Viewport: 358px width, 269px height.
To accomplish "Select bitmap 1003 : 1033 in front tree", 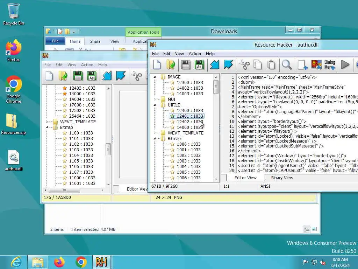I will pyautogui.click(x=188, y=161).
